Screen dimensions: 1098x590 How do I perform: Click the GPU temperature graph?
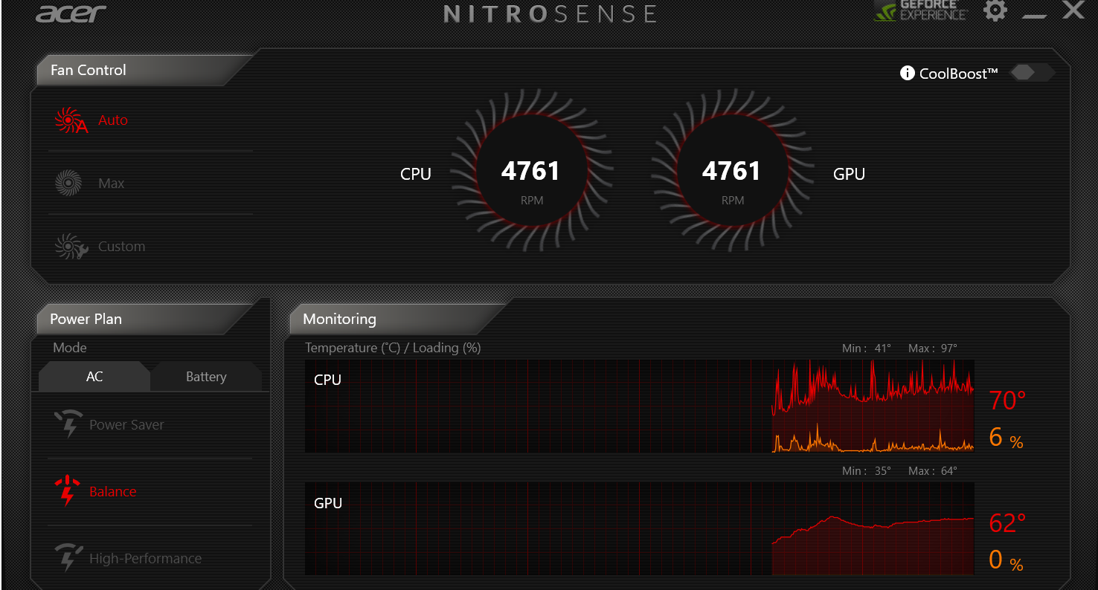coord(639,528)
